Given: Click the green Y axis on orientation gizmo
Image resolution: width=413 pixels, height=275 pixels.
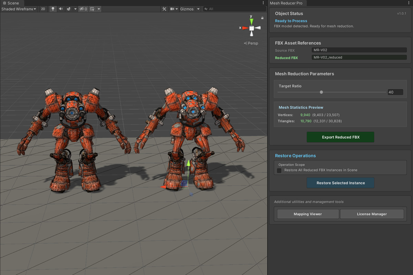Looking at the screenshot, I should coord(252,21).
